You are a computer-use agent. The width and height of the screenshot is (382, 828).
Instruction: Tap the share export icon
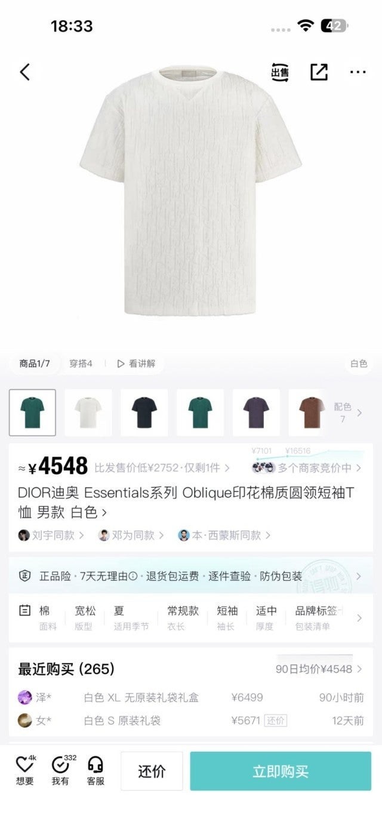(x=319, y=72)
